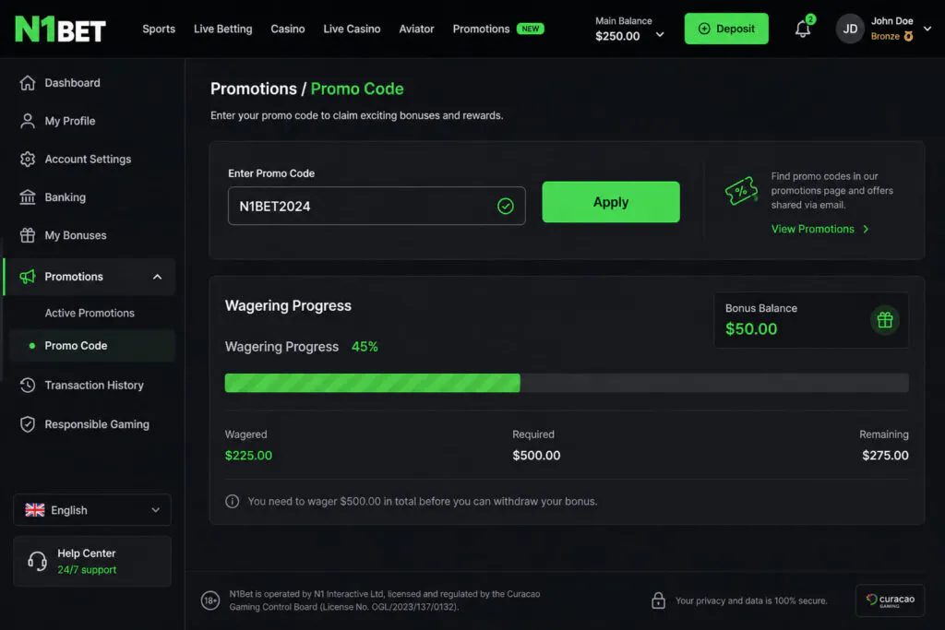Click the discount ticket percent icon
The image size is (945, 630).
741,191
